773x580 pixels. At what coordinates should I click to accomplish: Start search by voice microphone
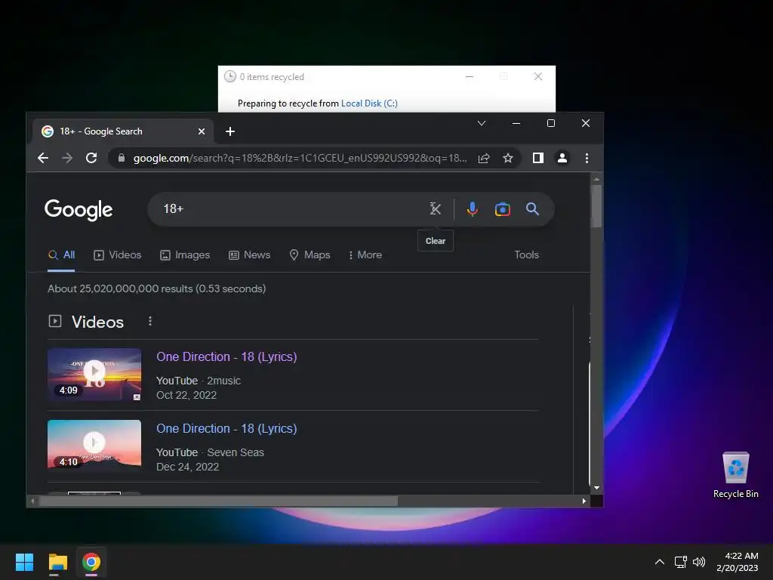coord(473,209)
